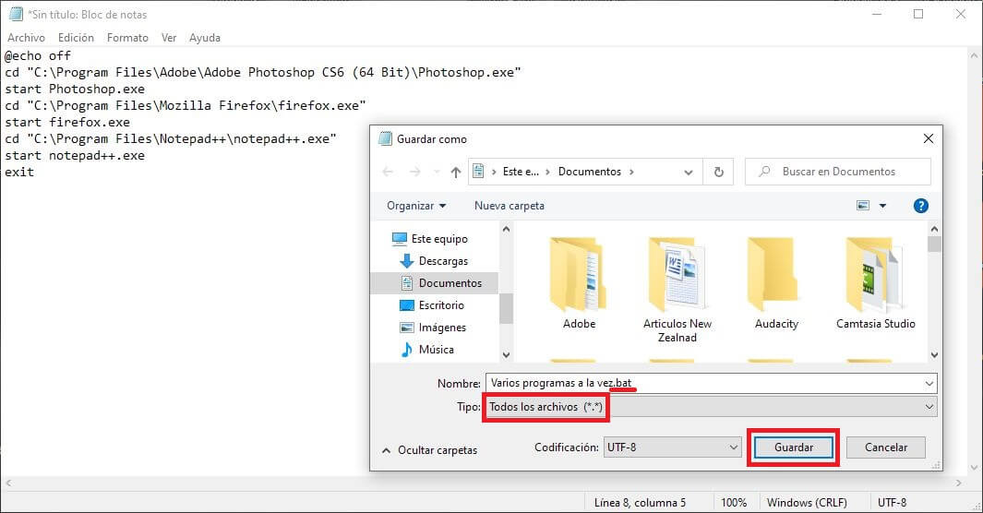The height and width of the screenshot is (513, 983).
Task: Select Imágenes in the navigation pane
Action: point(433,328)
